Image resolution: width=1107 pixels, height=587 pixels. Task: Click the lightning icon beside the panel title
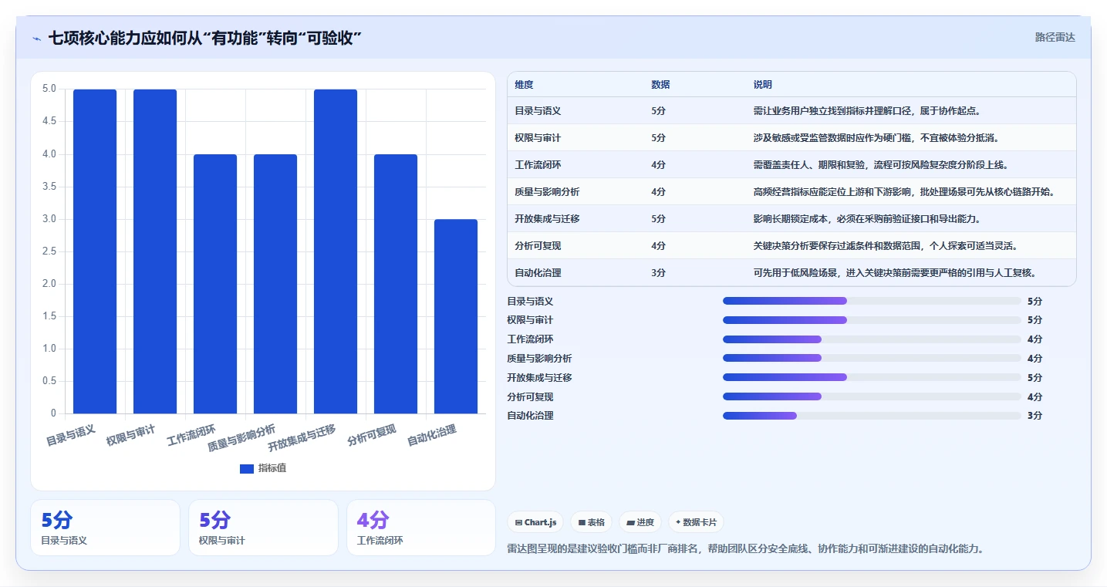36,38
